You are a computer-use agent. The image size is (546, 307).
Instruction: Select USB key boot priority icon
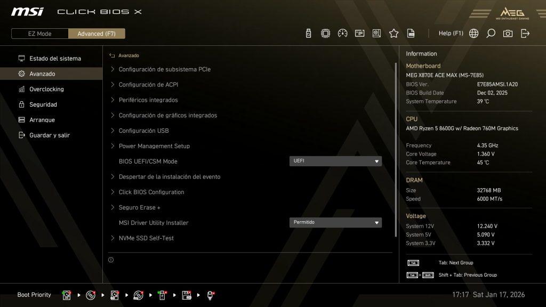[x=162, y=295]
